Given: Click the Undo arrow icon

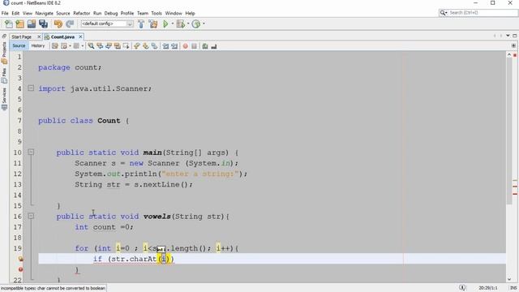Looking at the screenshot, I should (x=58, y=24).
